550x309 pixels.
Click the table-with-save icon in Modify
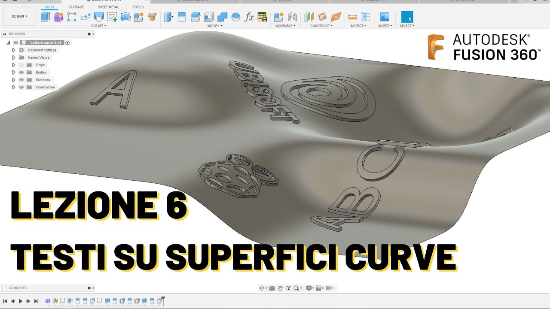tap(262, 17)
